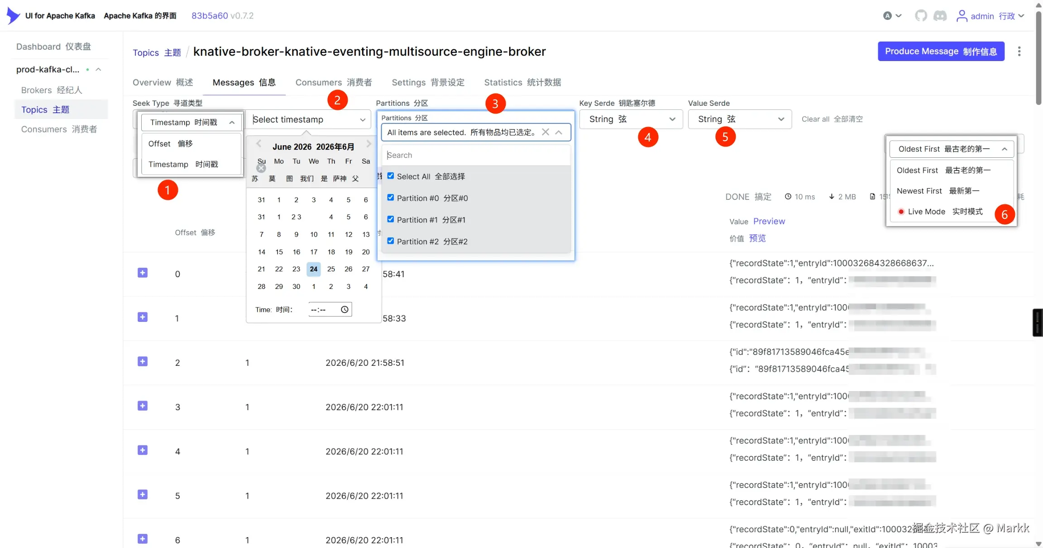
Task: Open the Value Serde String dropdown
Action: click(x=740, y=119)
